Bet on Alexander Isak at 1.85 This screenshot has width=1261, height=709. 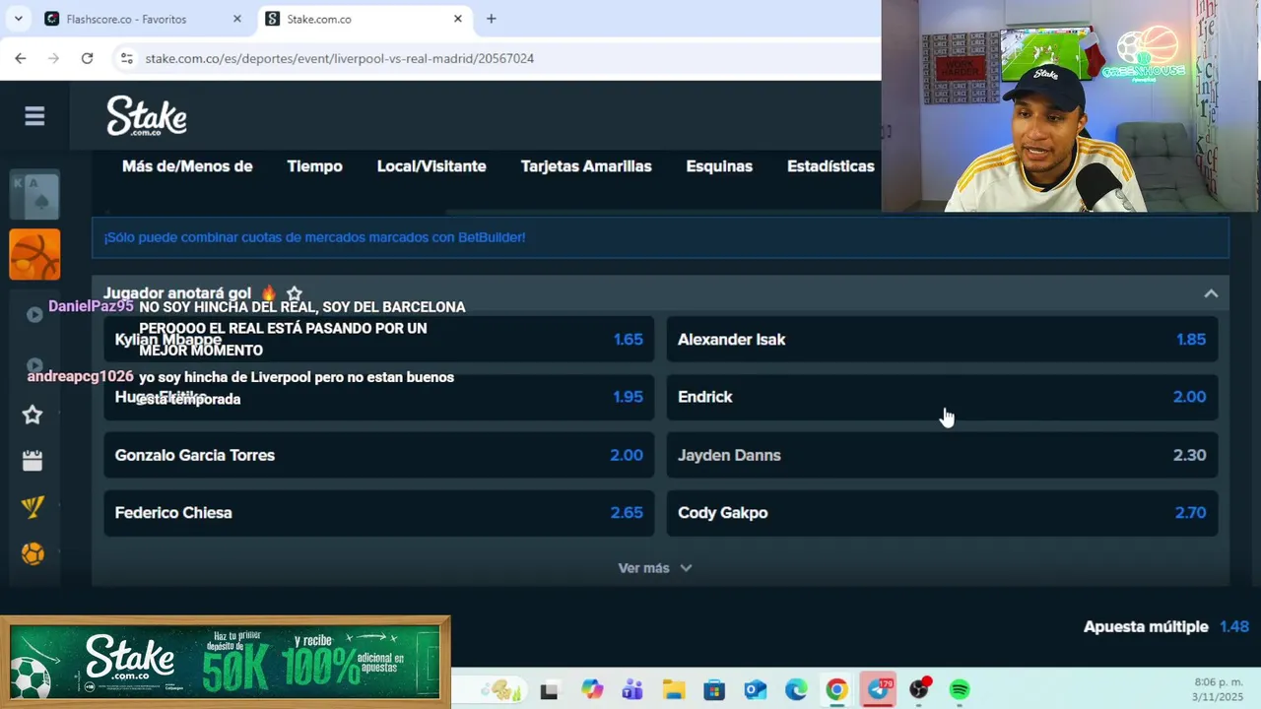[x=942, y=340]
